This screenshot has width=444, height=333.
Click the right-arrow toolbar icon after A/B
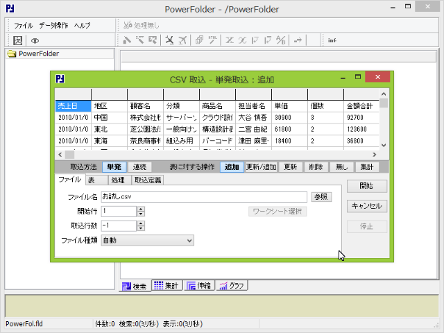point(298,40)
